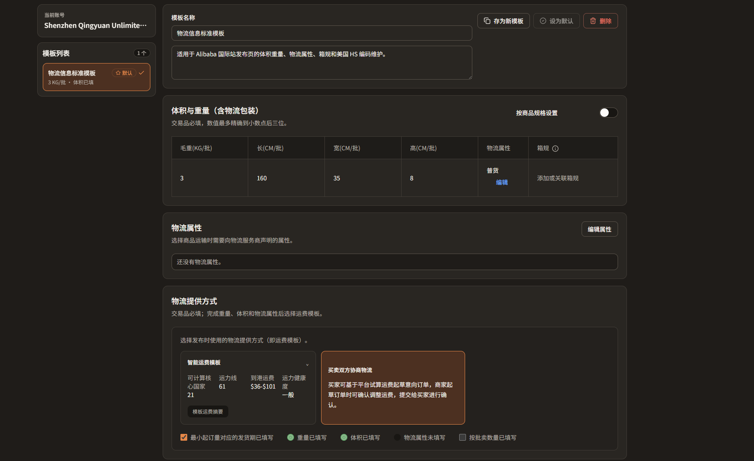The height and width of the screenshot is (461, 754).
Task: Click the checkmark icon on template card
Action: point(141,73)
